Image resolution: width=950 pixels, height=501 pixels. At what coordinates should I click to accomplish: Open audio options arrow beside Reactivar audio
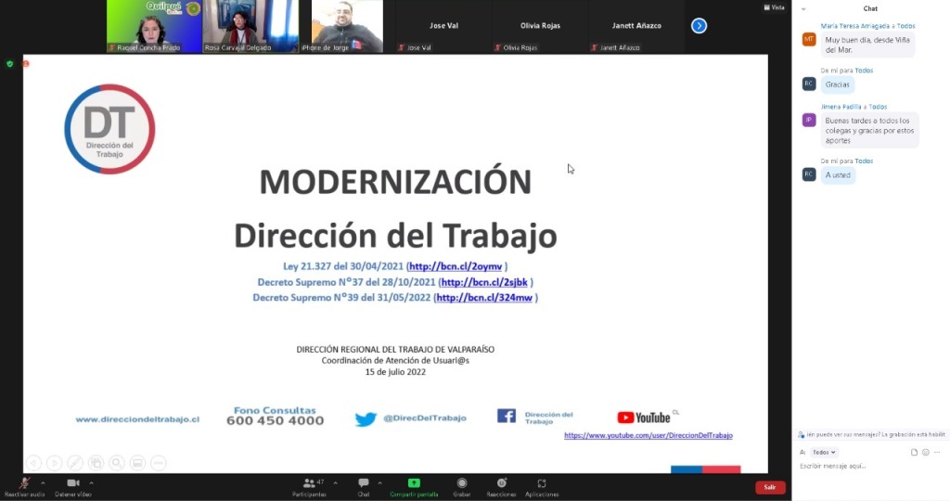point(43,482)
